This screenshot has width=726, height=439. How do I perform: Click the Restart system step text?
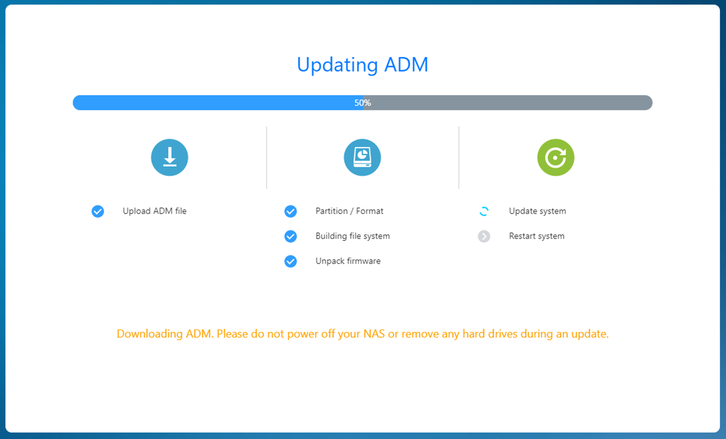point(537,236)
